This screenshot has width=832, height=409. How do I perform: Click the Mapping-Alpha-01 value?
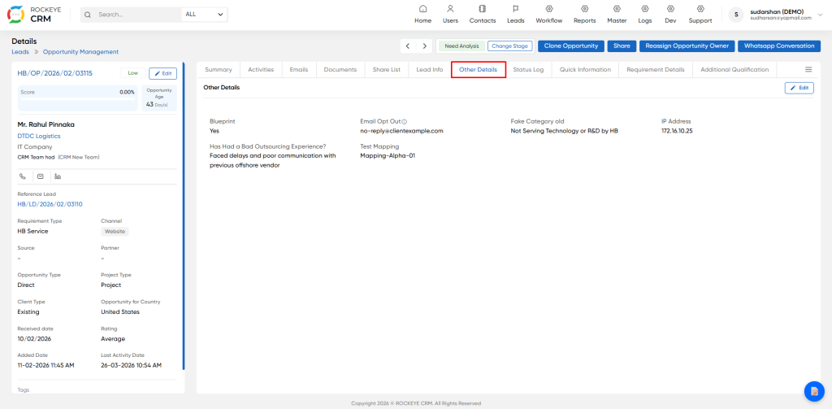click(x=388, y=155)
